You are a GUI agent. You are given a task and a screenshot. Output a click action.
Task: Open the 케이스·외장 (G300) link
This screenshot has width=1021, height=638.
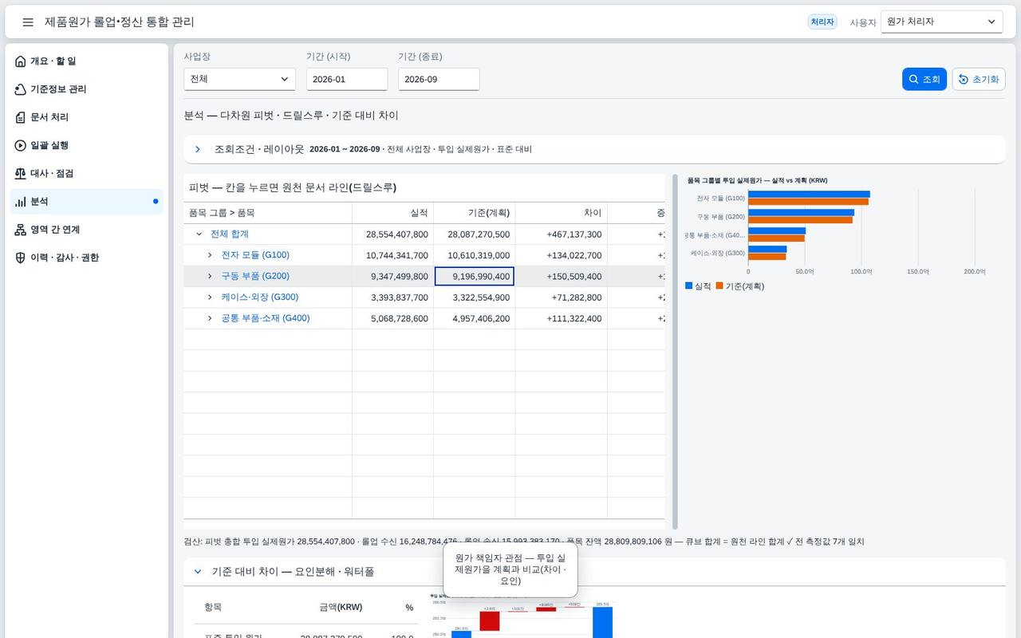point(260,297)
